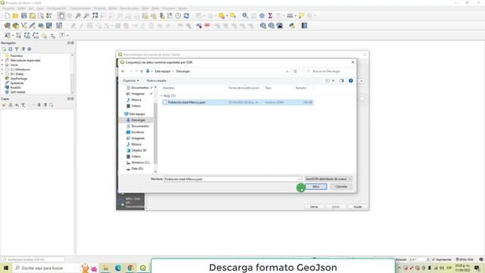The image size is (485, 273).
Task: Open the file name history dropdown arrow
Action: 299,179
